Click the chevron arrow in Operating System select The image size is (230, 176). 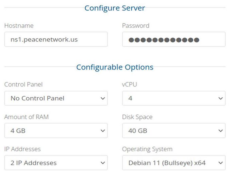coord(220,163)
